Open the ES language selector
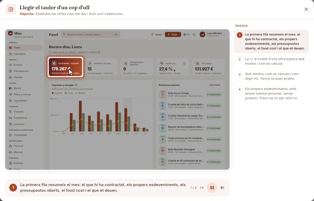The image size is (314, 201). point(187,35)
